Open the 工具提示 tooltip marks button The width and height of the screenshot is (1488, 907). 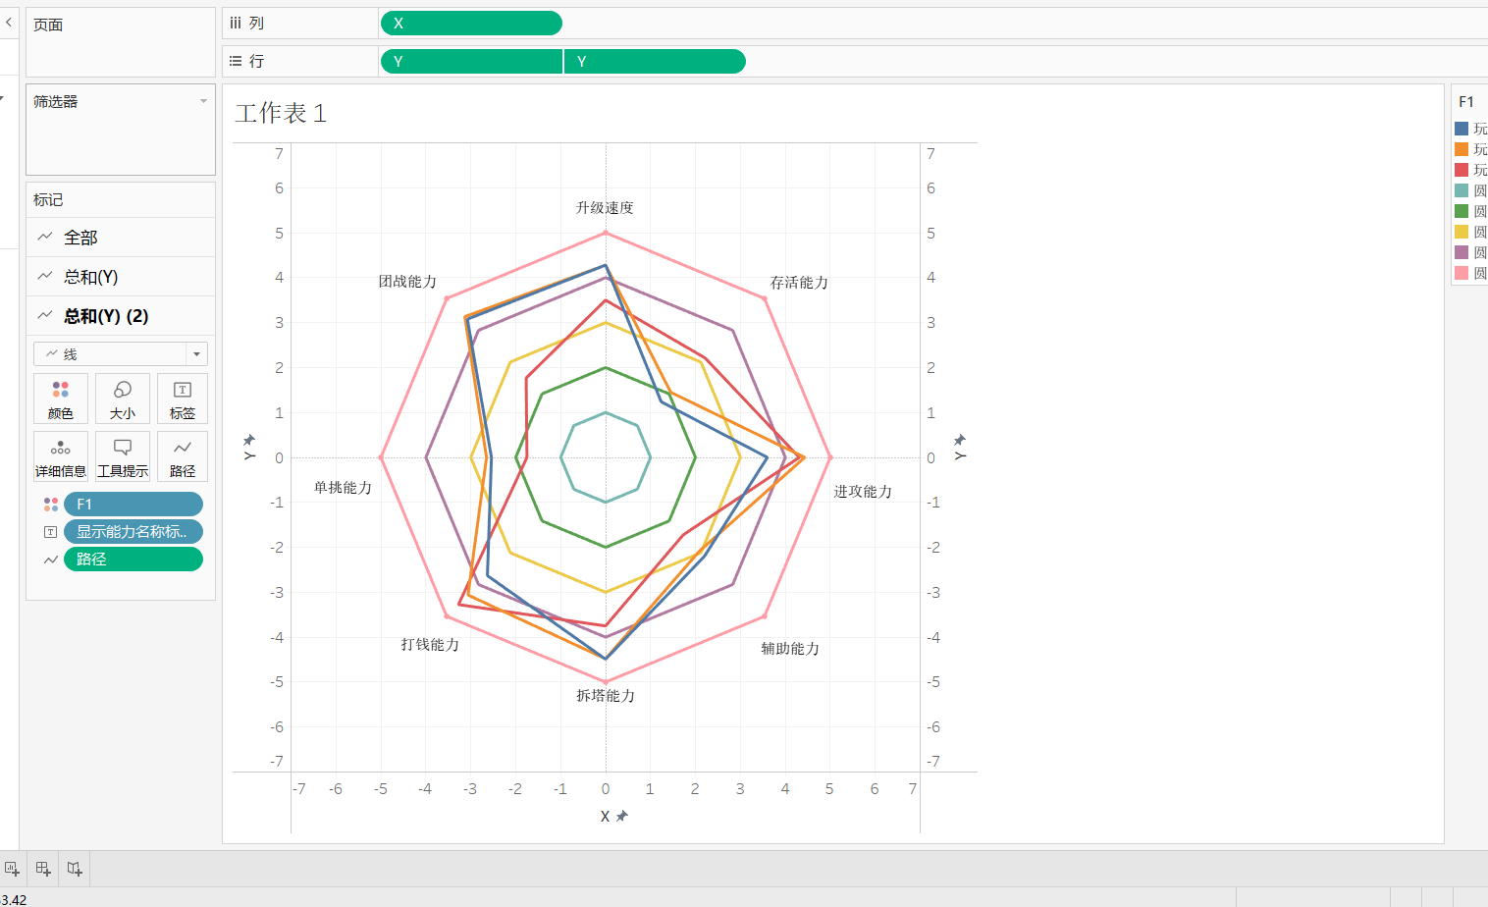click(123, 456)
